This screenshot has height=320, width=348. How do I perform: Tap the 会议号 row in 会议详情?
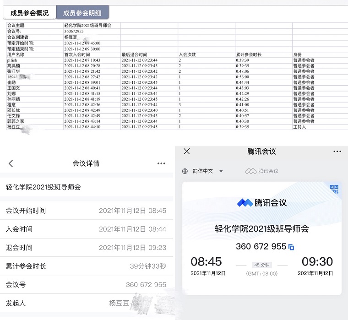tap(87, 285)
